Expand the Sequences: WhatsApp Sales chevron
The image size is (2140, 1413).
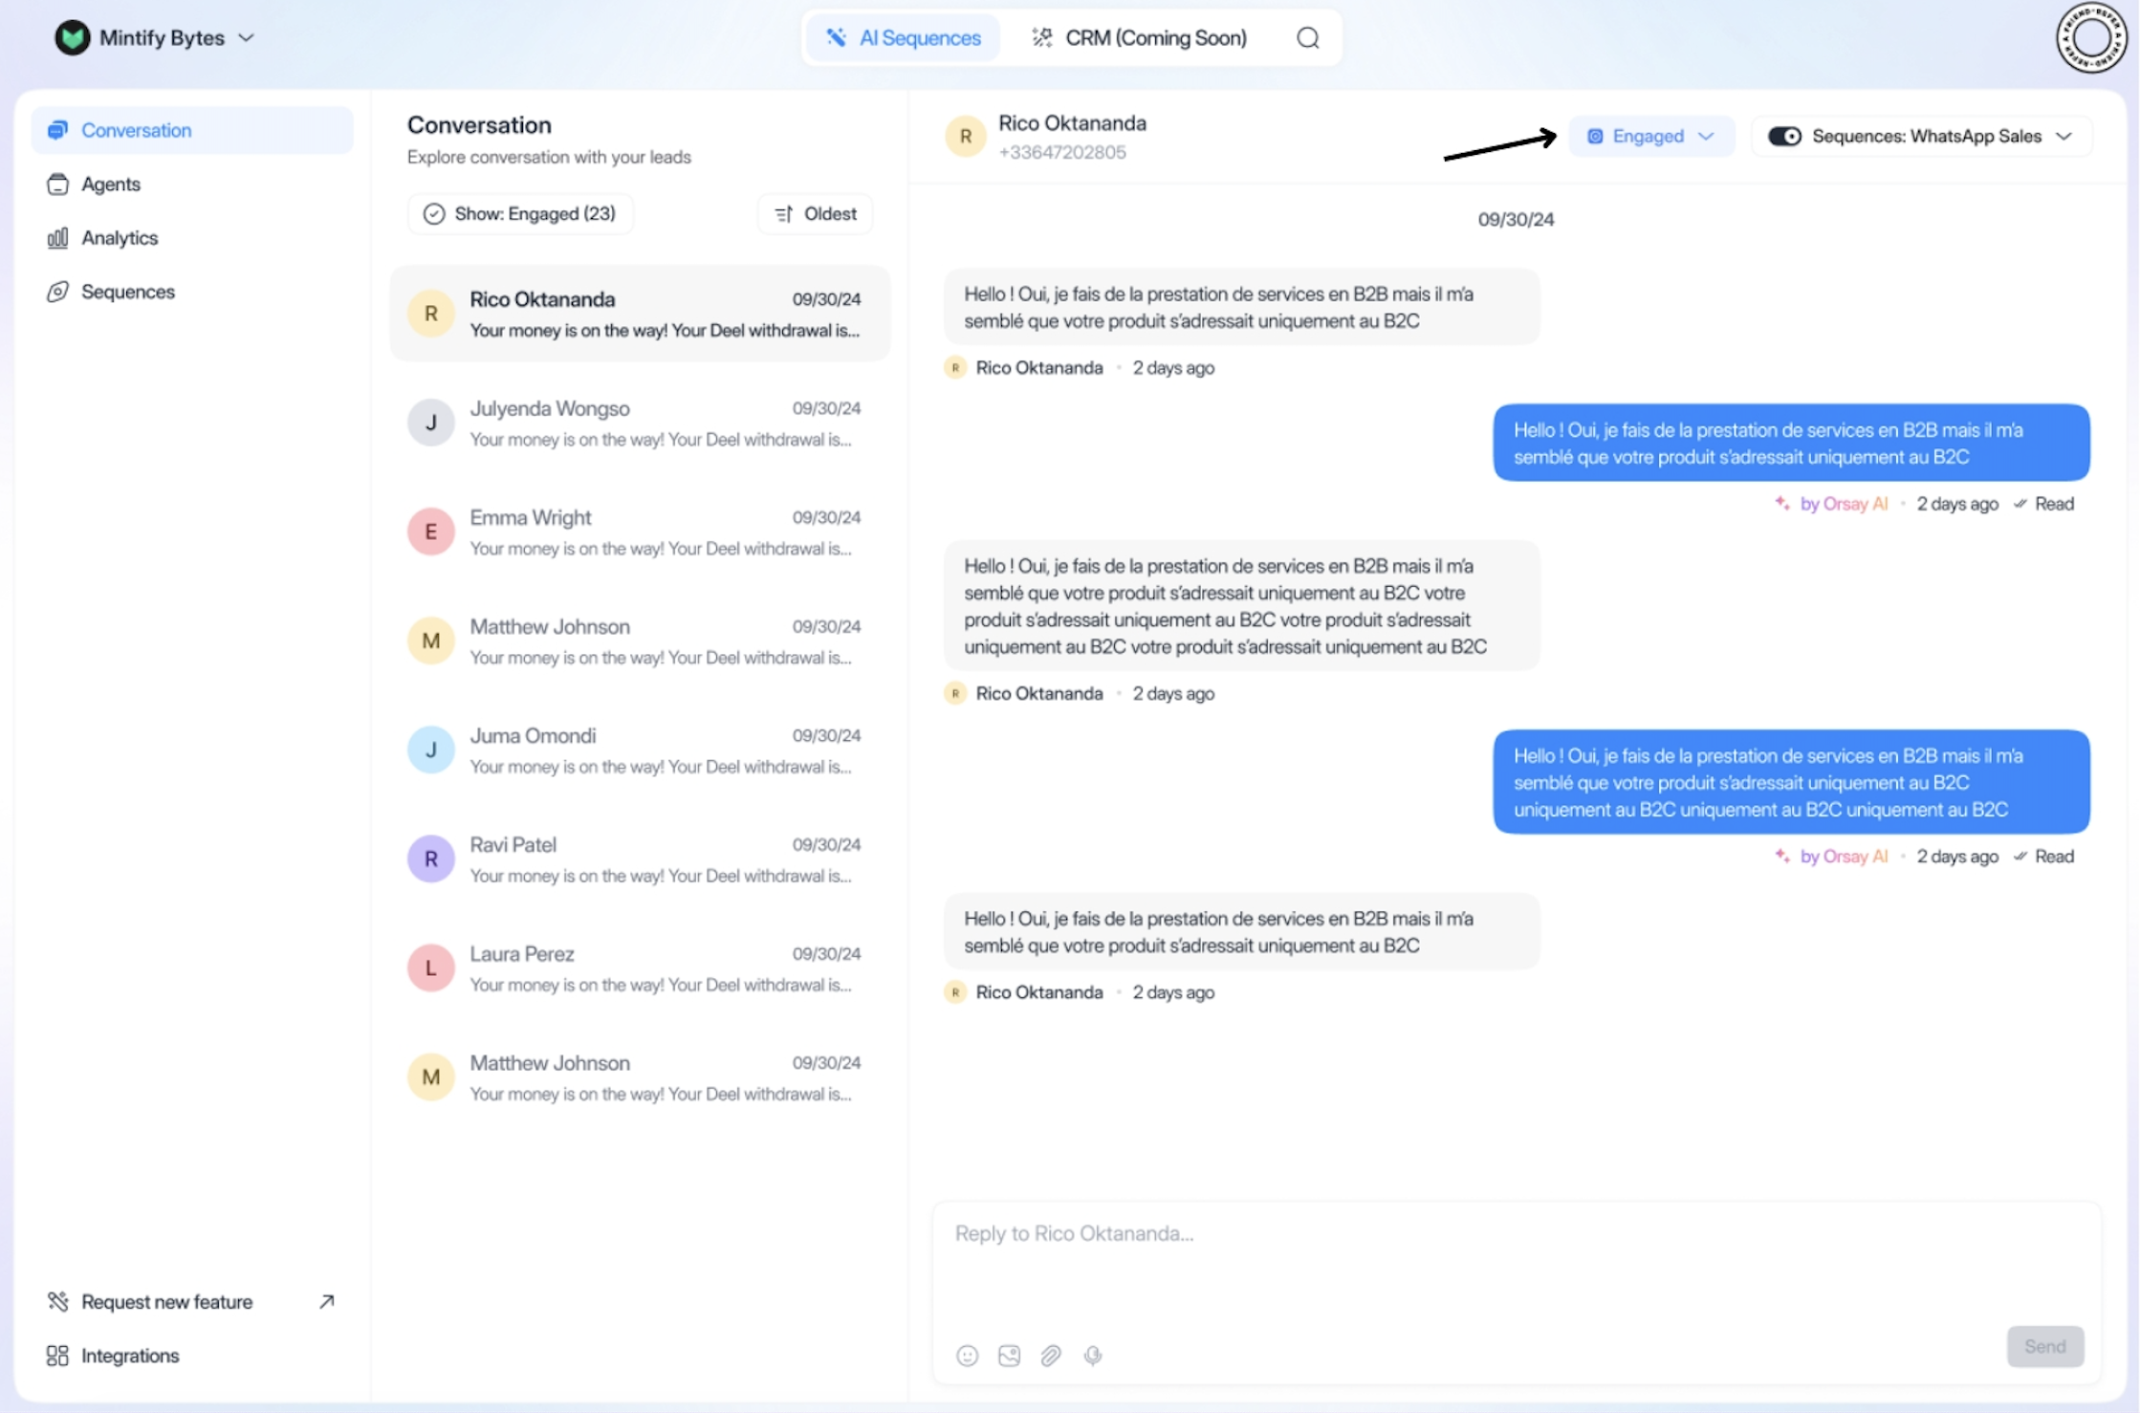coord(2064,136)
